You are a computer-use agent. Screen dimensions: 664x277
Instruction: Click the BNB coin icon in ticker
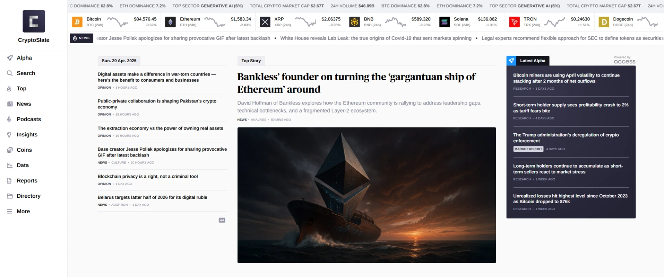[354, 22]
